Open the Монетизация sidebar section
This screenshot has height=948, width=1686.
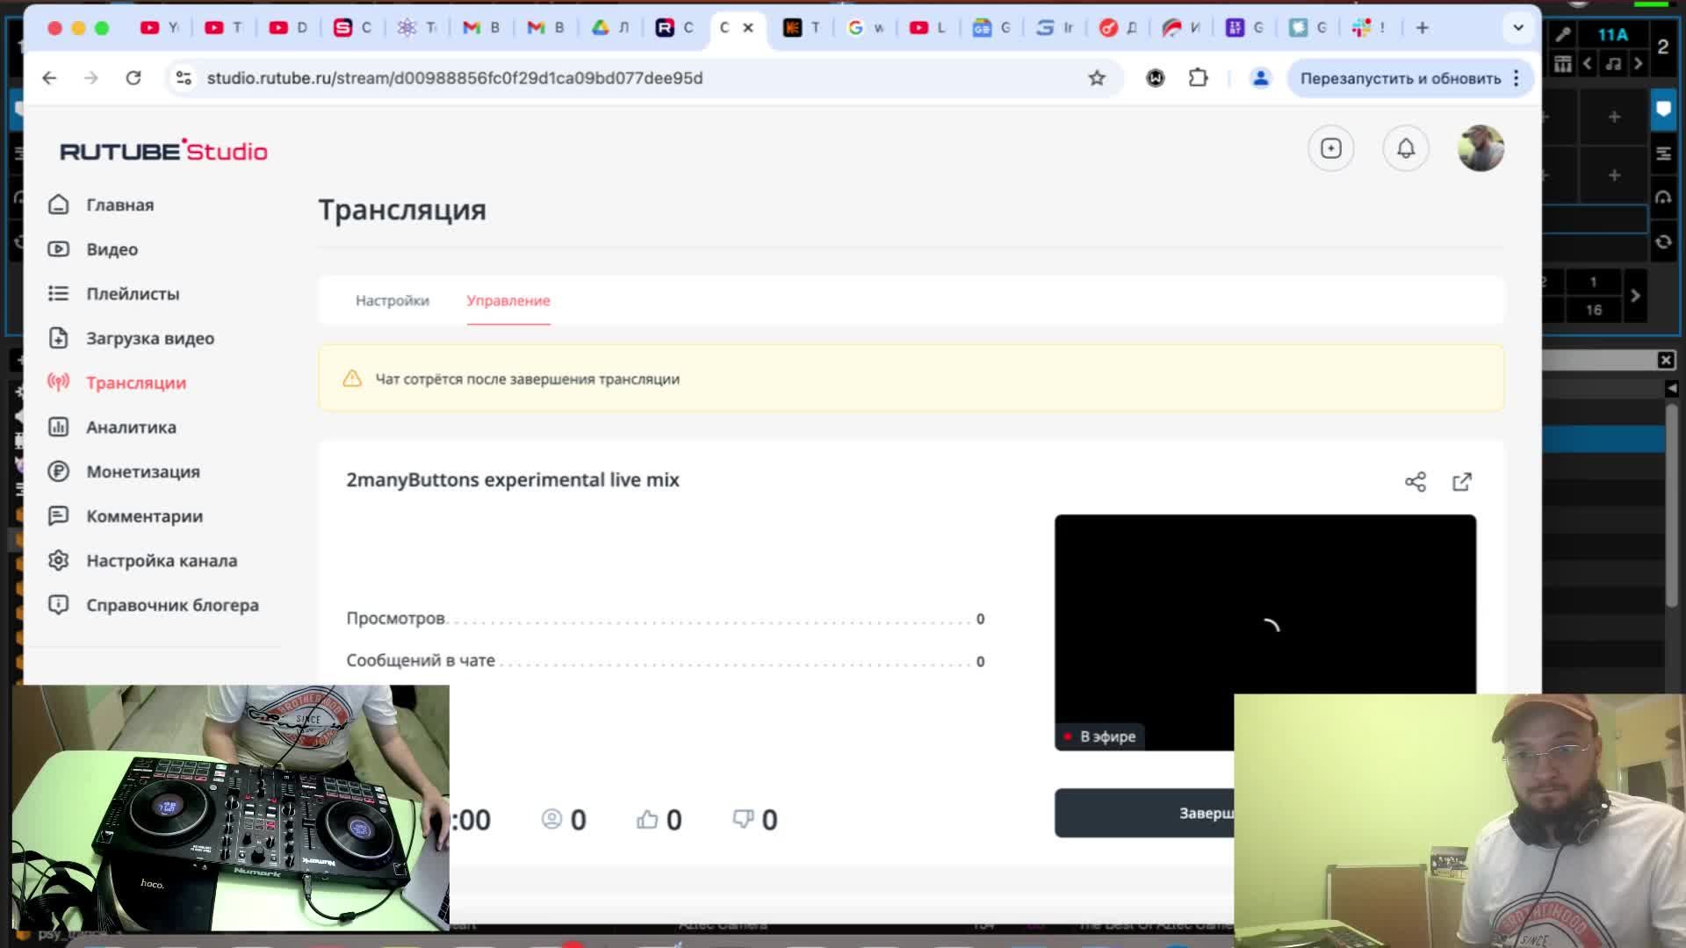point(142,471)
